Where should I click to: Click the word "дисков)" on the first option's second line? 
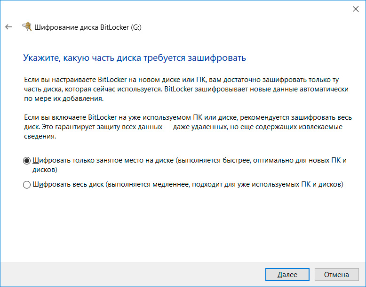click(45, 169)
